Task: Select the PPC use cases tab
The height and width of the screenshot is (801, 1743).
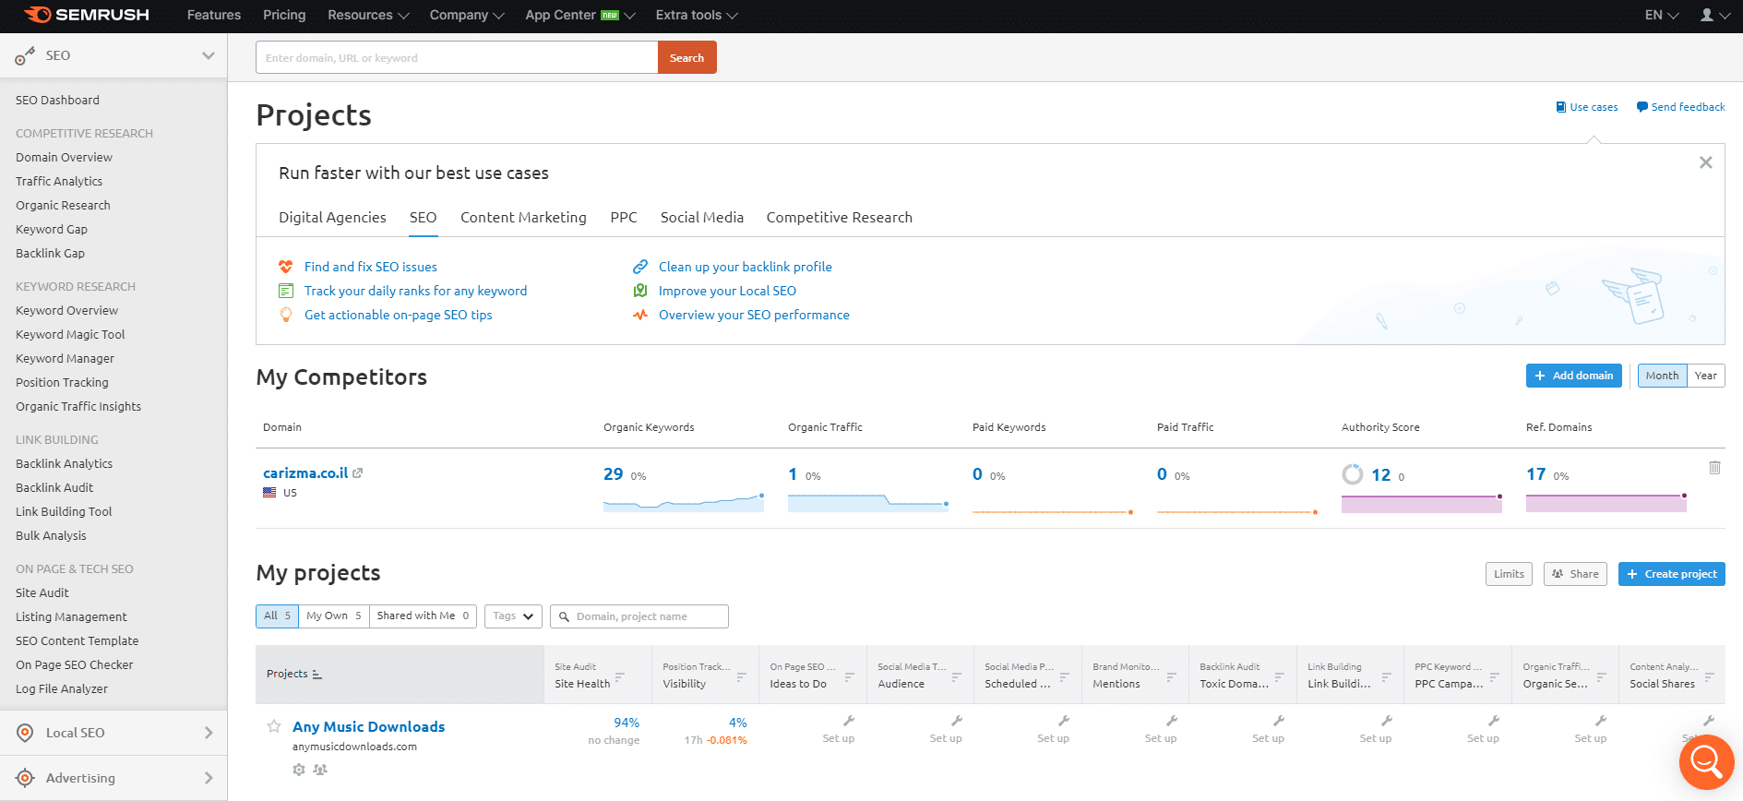Action: pos(624,218)
